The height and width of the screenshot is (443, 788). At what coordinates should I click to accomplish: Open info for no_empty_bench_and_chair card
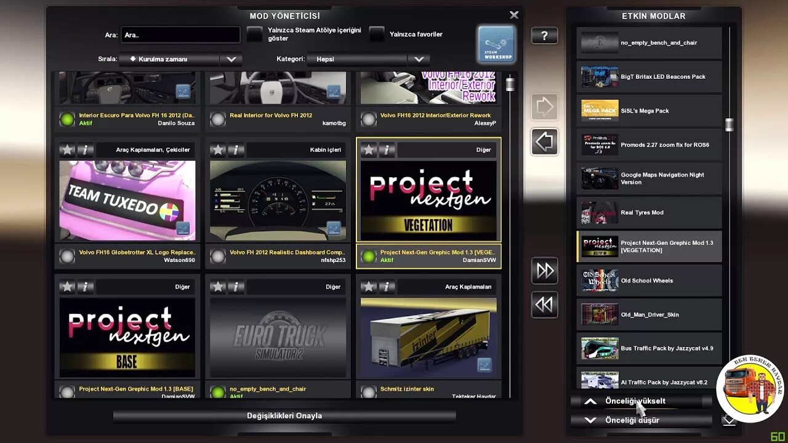pos(236,287)
